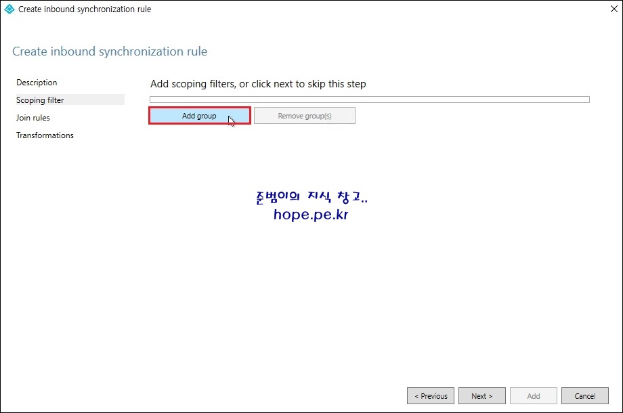Go to the Transformations step
This screenshot has width=623, height=413.
coord(45,135)
